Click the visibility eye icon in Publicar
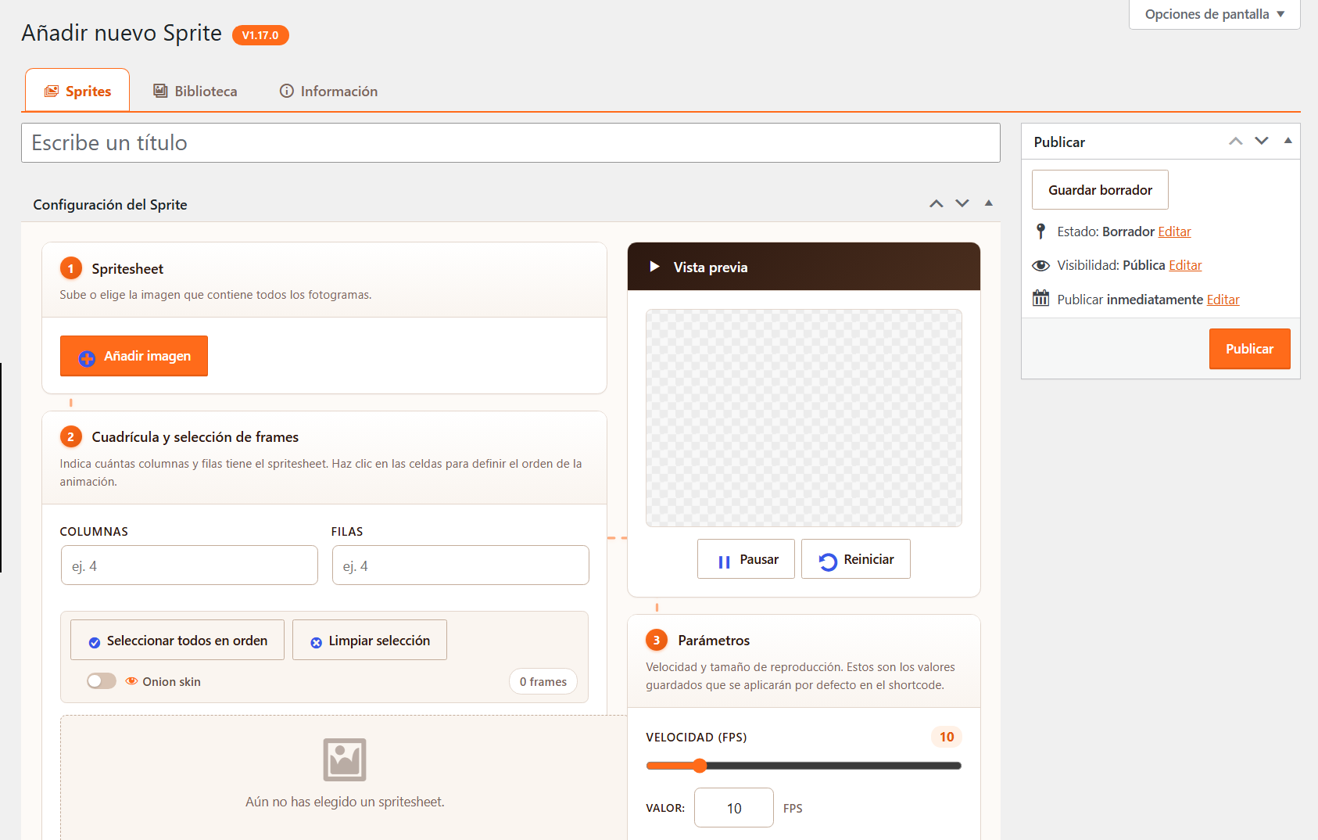This screenshot has width=1318, height=840. tap(1040, 266)
